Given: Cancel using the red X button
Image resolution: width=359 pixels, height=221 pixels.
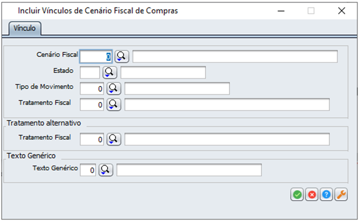Looking at the screenshot, I should pos(312,195).
